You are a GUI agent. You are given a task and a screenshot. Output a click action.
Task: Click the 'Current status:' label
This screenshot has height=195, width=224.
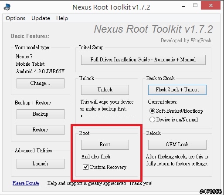coord(163,102)
